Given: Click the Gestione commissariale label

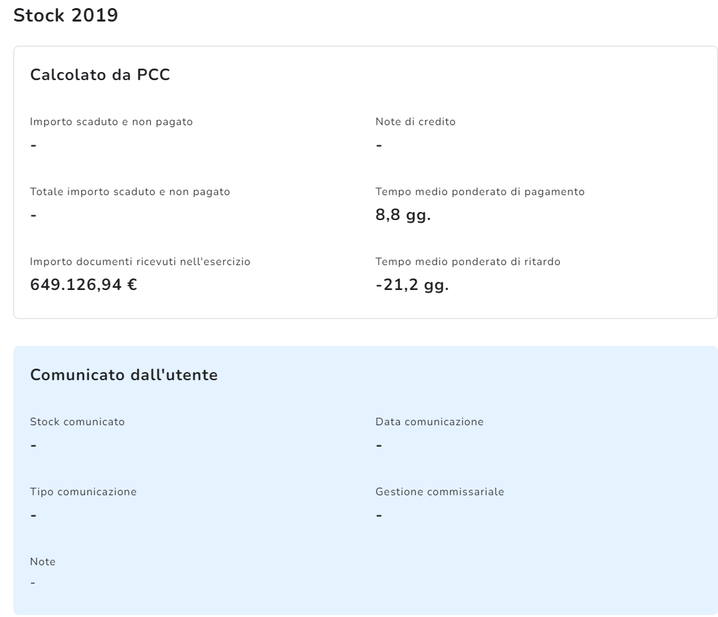Looking at the screenshot, I should 439,492.
